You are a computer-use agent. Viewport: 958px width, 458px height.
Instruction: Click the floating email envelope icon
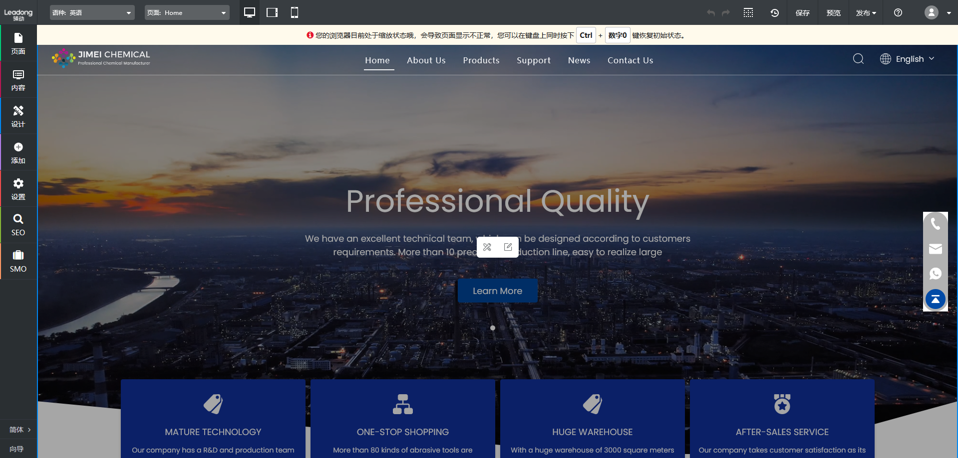[935, 249]
